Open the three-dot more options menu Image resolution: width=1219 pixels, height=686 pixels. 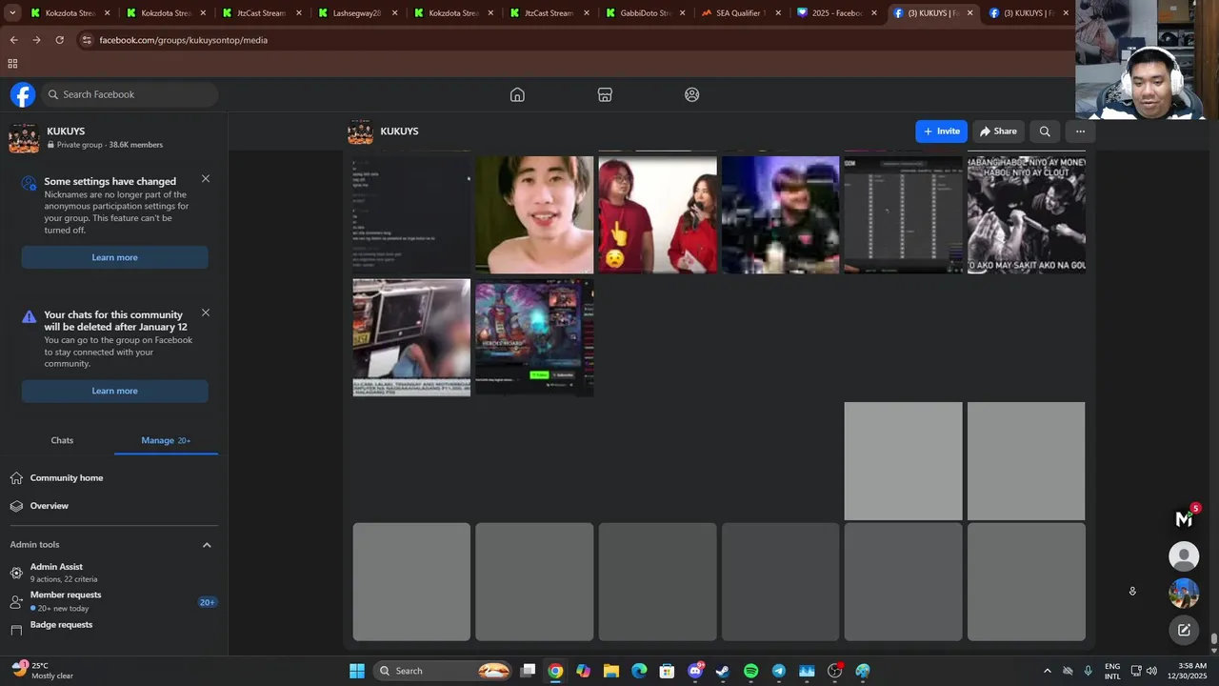(1080, 131)
